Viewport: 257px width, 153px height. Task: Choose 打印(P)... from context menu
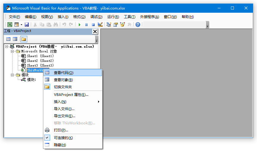73,130
